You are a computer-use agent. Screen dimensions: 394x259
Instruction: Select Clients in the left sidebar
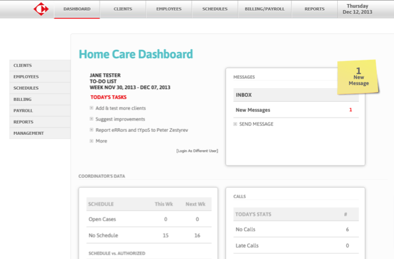(40, 66)
